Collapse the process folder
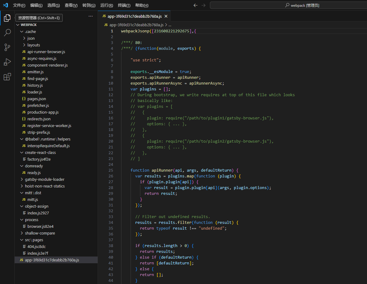 [x=56, y=220]
